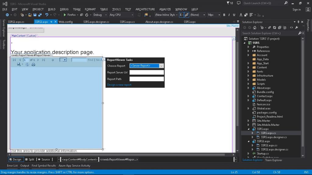Screen dimensions: 312x175
Task: Toggle italic formatting
Action: point(229,15)
